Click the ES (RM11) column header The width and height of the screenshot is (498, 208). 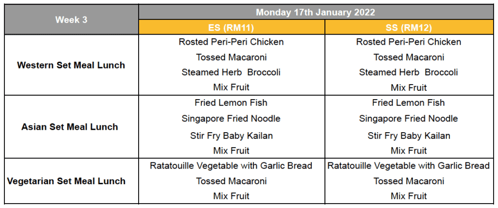231,28
